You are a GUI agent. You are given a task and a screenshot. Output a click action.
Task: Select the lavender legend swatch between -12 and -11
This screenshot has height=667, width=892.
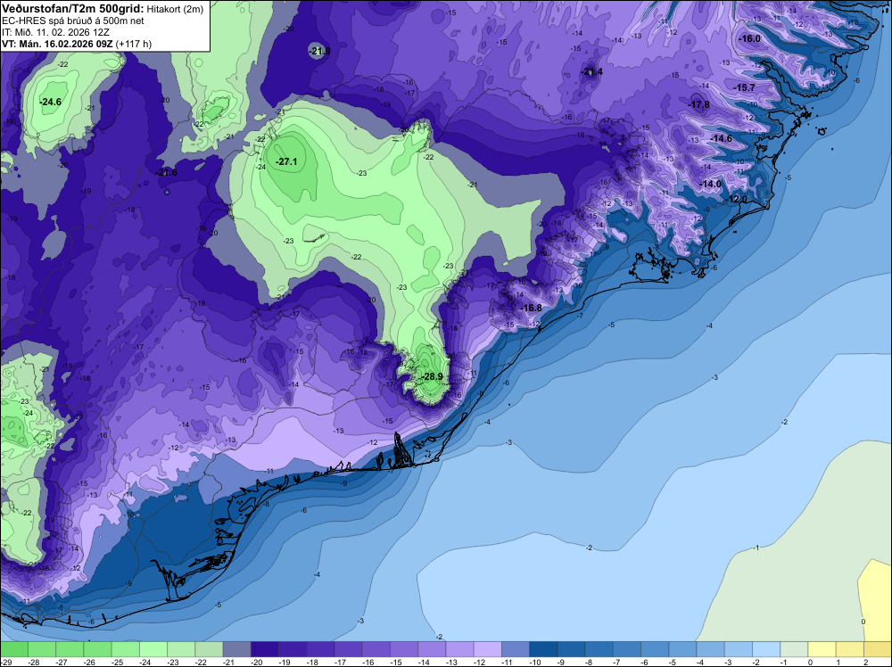tap(488, 649)
